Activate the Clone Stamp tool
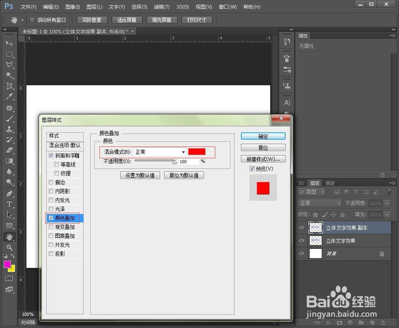This screenshot has height=328, width=399. [x=9, y=128]
